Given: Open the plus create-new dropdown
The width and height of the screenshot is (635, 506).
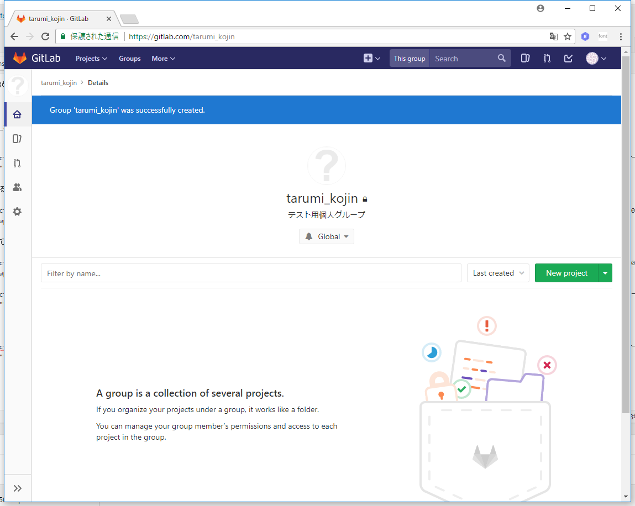Looking at the screenshot, I should pyautogui.click(x=372, y=58).
